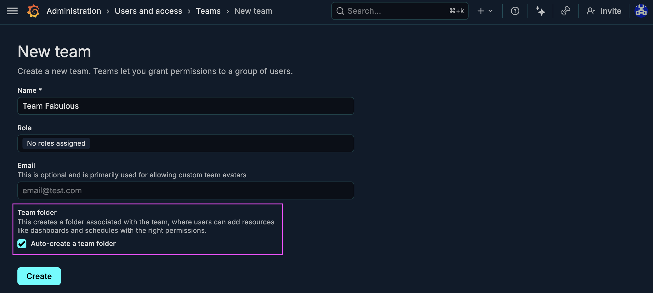Expand the chevron next to the plus icon
Viewport: 653px width, 293px height.
tap(490, 11)
